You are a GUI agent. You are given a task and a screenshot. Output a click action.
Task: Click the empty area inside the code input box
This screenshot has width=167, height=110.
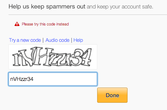pos(65,79)
